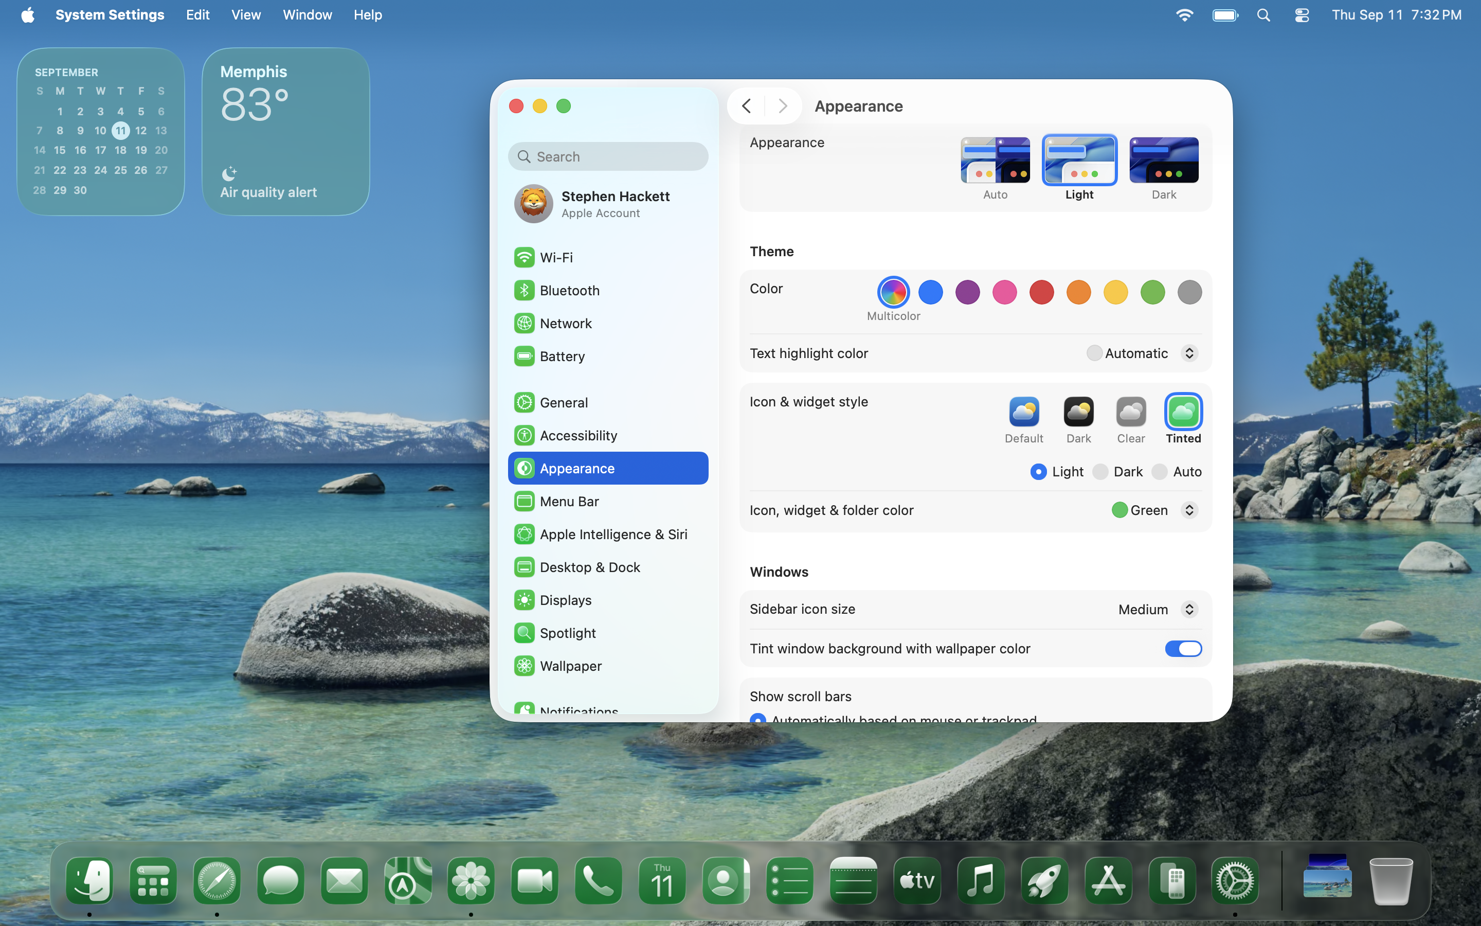Screen dimensions: 1481x926
Task: Choose the Dark appearance thumbnail
Action: [x=1163, y=161]
